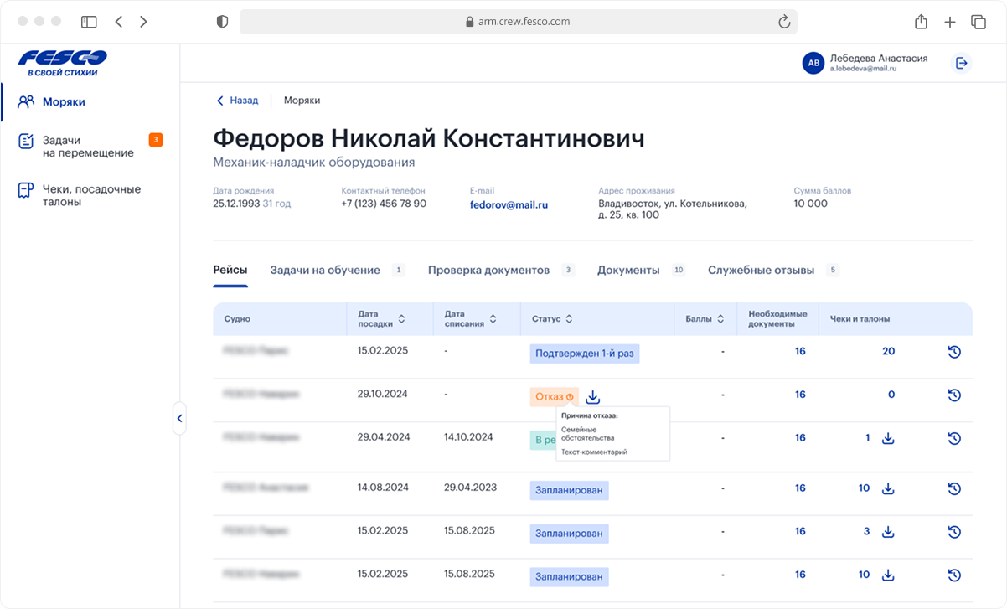Image resolution: width=1007 pixels, height=609 pixels.
Task: Sort table by Баллы column
Action: click(720, 319)
